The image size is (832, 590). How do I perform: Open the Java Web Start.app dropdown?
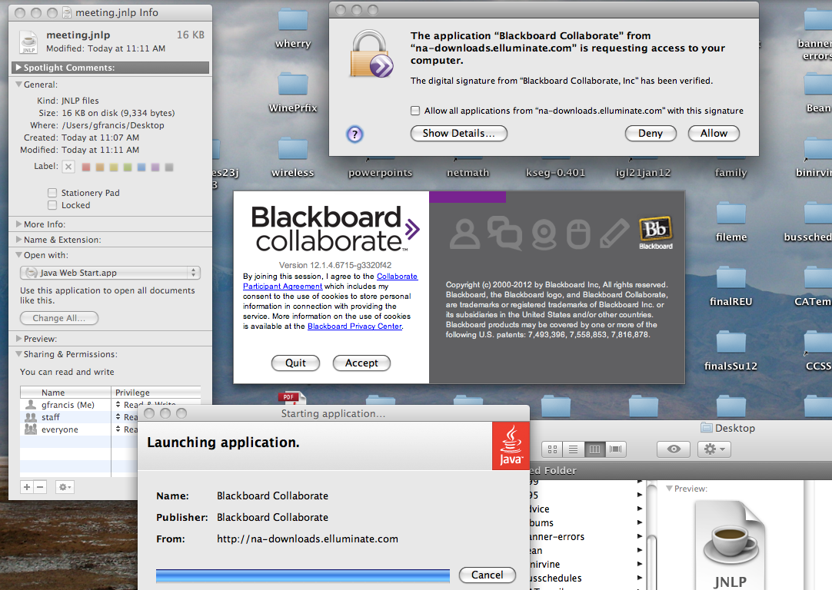point(109,273)
